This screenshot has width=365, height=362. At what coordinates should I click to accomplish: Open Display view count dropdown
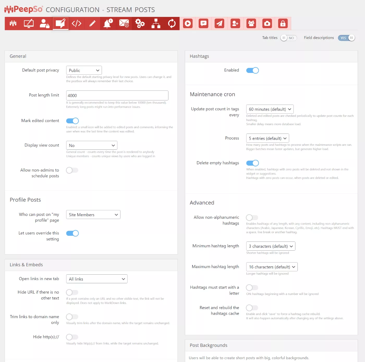(92, 145)
